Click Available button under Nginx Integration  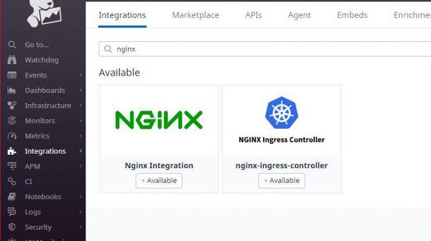(x=159, y=180)
